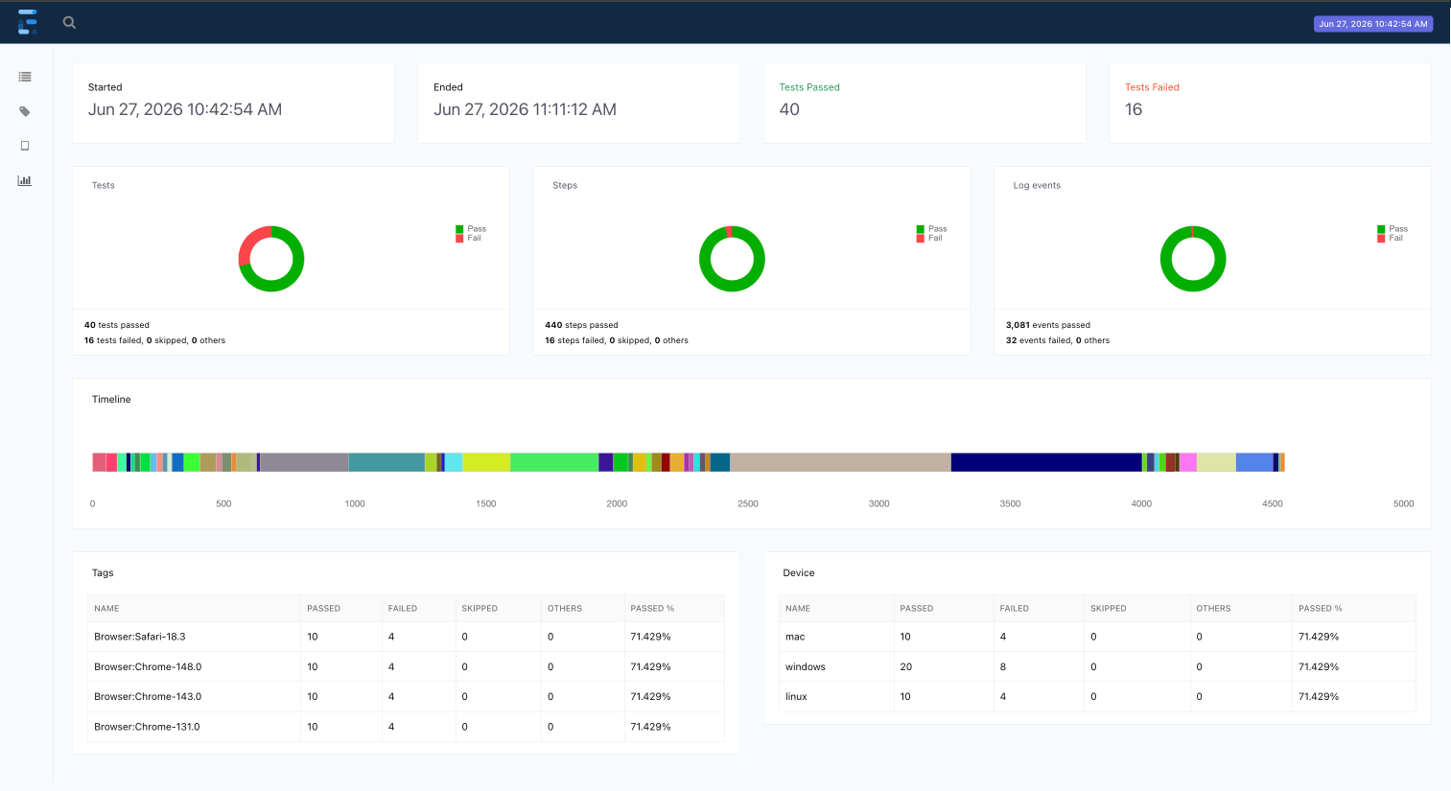The height and width of the screenshot is (791, 1451).
Task: Open the search magnifier icon
Action: point(69,22)
